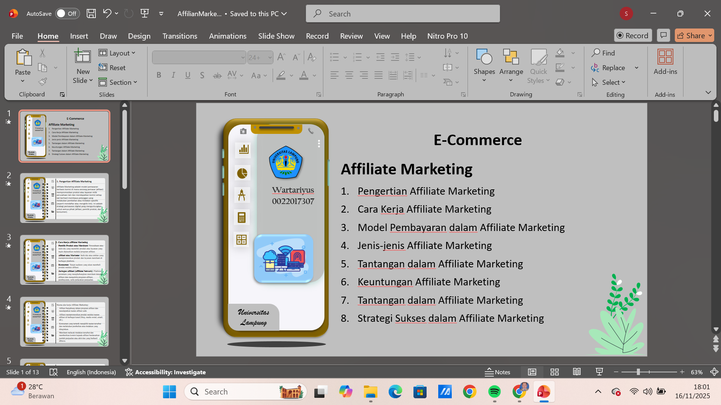Image resolution: width=721 pixels, height=405 pixels.
Task: Toggle the AutoSave switch
Action: [67, 13]
